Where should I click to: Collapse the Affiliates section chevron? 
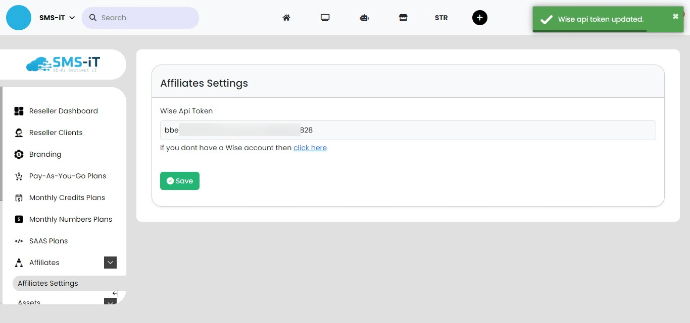tap(110, 263)
